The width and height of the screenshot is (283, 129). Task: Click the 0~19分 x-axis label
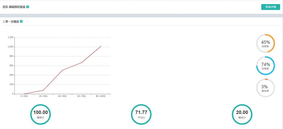[x=24, y=96]
